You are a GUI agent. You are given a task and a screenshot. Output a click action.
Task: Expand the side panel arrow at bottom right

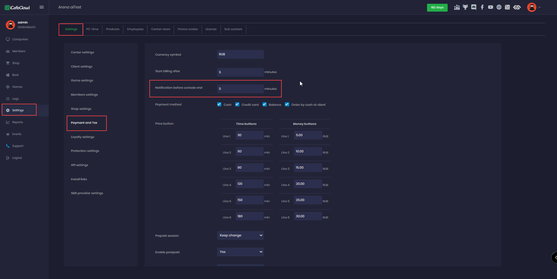click(554, 257)
